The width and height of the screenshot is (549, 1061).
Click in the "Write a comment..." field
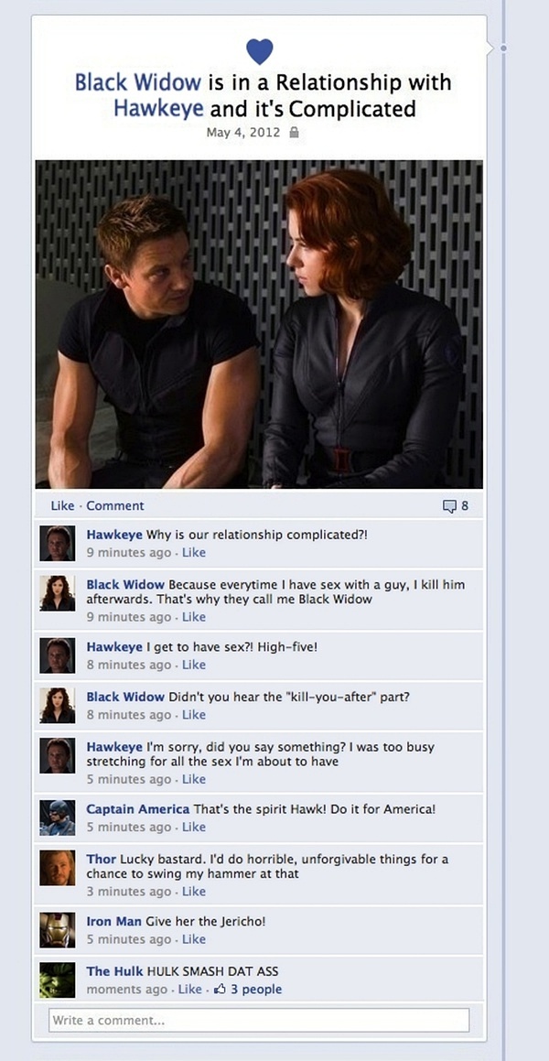[x=259, y=1021]
